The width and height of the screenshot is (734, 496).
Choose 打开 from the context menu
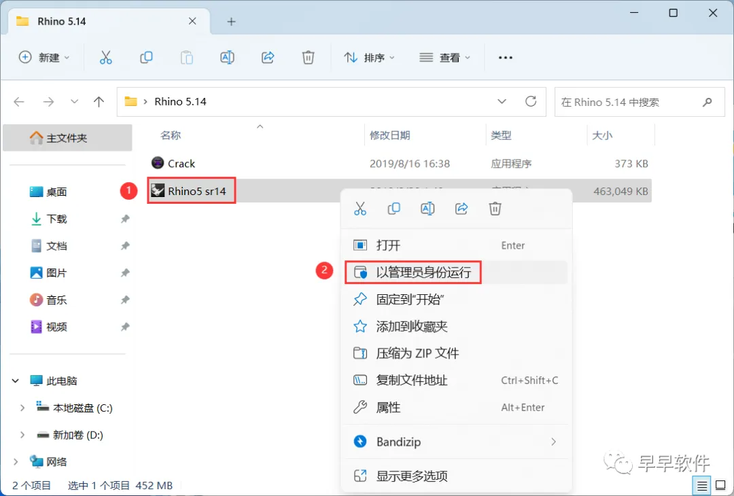(x=457, y=245)
